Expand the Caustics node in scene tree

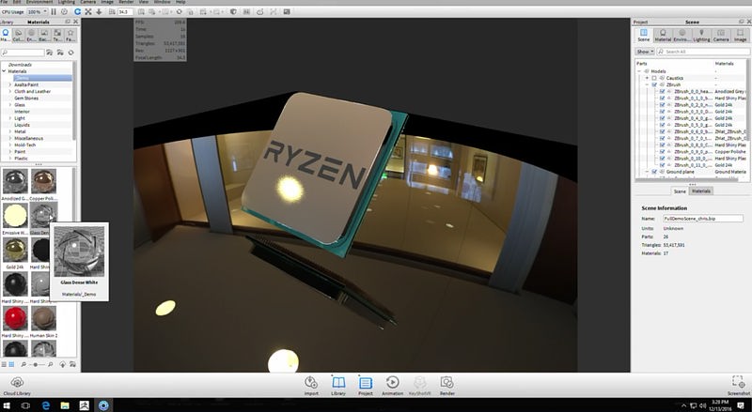click(x=647, y=78)
